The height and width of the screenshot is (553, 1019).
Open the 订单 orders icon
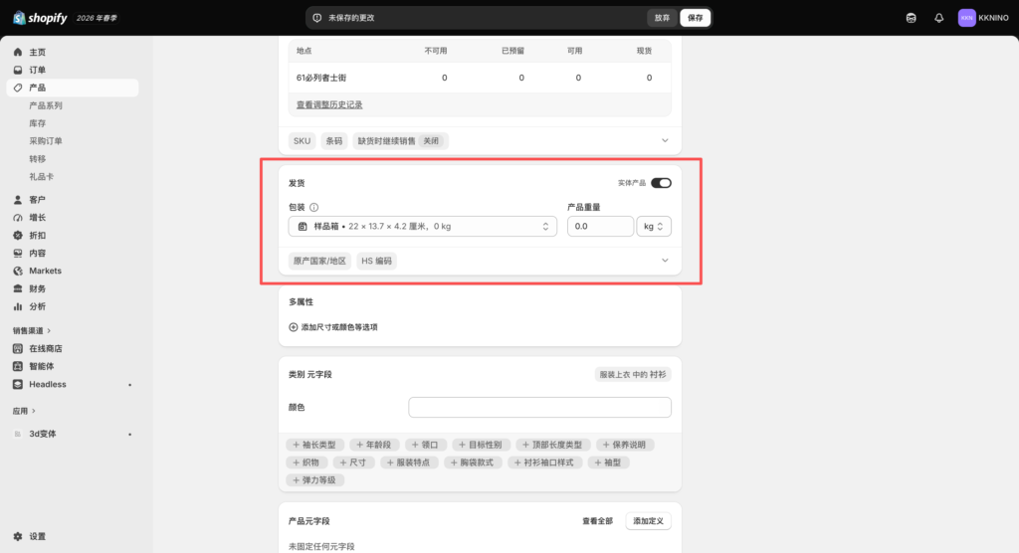(18, 70)
